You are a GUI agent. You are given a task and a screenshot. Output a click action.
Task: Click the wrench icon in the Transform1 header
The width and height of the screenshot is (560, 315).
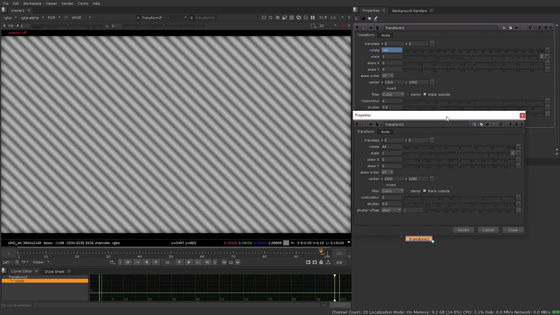pyautogui.click(x=377, y=124)
